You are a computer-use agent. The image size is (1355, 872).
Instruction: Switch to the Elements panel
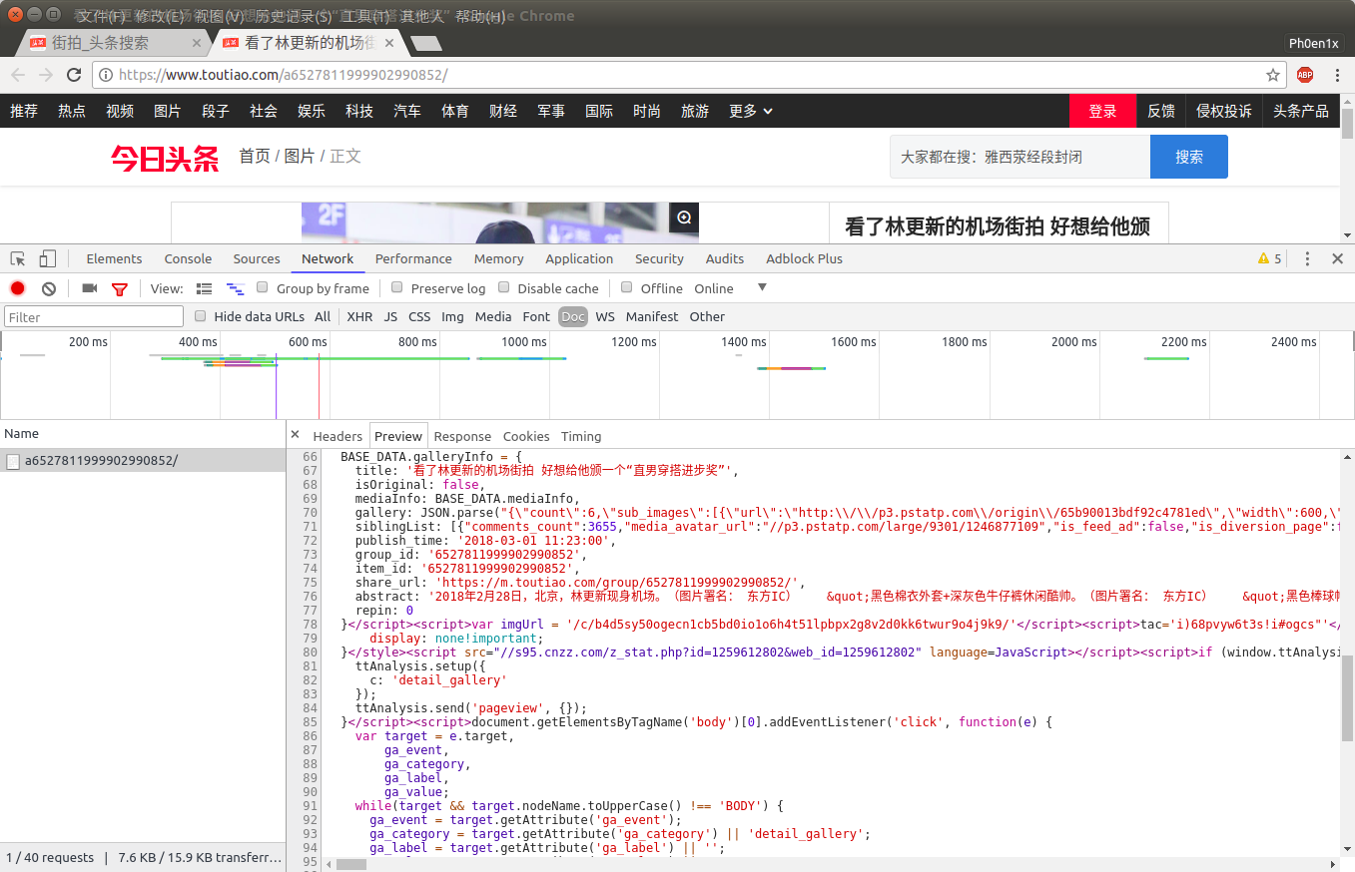point(114,258)
